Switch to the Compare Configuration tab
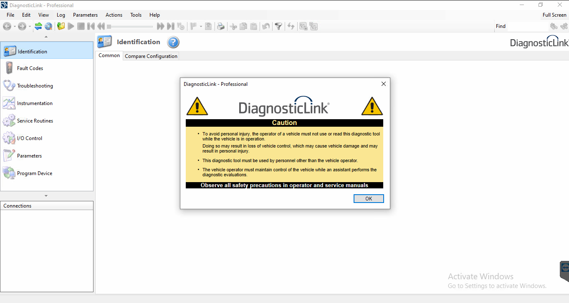The image size is (569, 303). point(151,56)
